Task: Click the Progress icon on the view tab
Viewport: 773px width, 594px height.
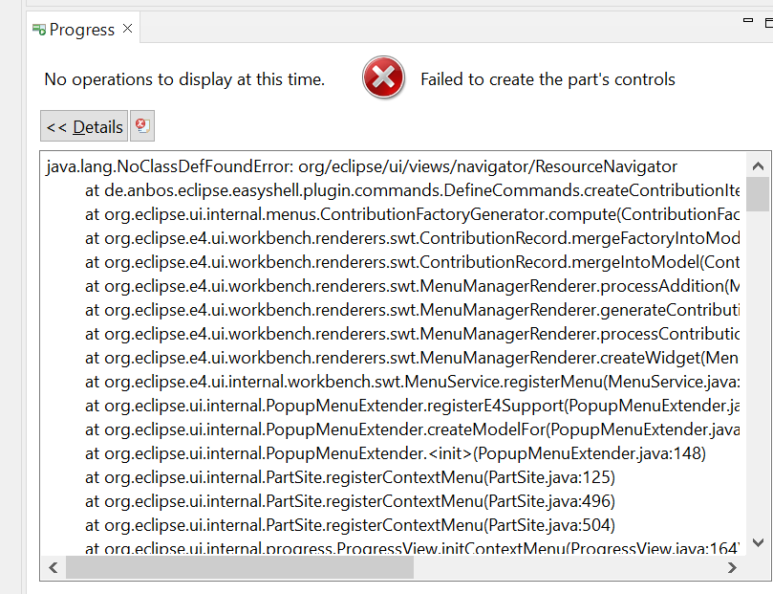Action: (x=39, y=30)
